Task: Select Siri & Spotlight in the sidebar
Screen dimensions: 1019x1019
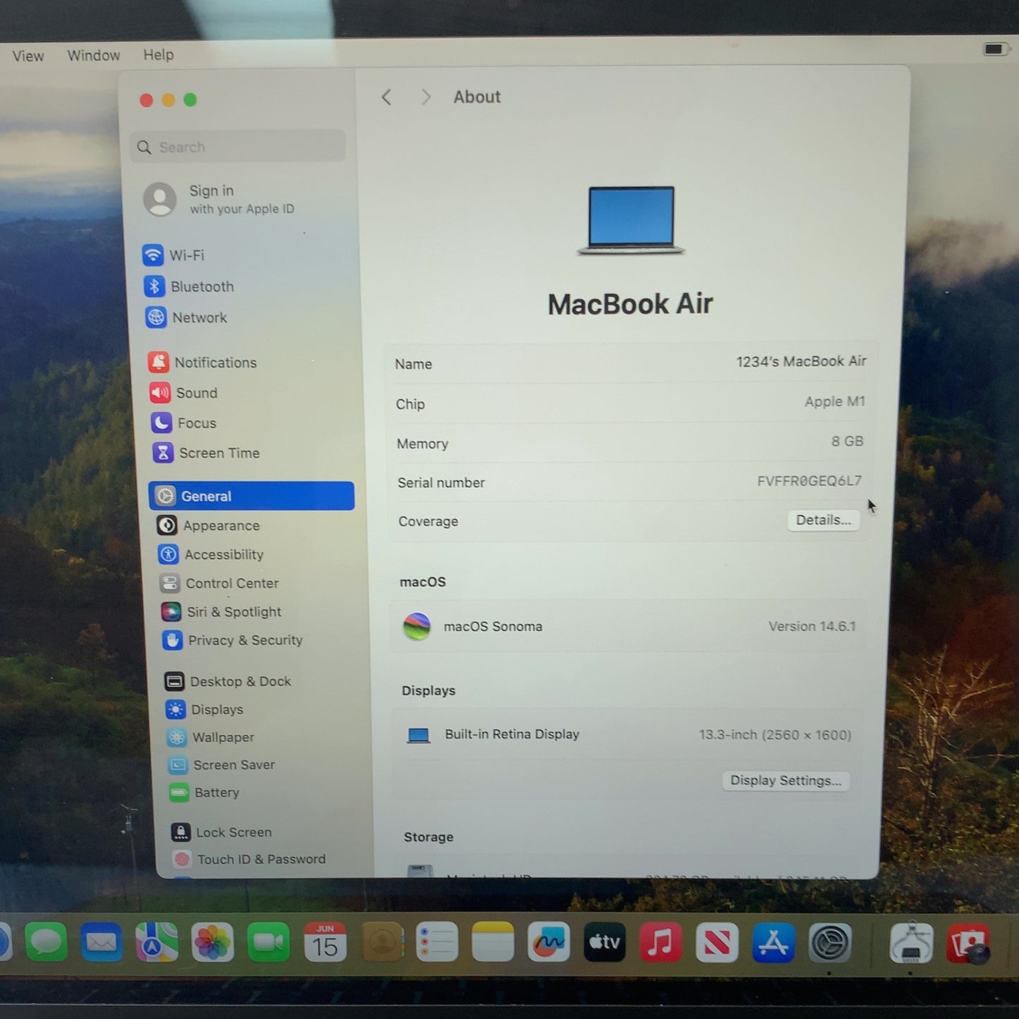Action: (221, 611)
